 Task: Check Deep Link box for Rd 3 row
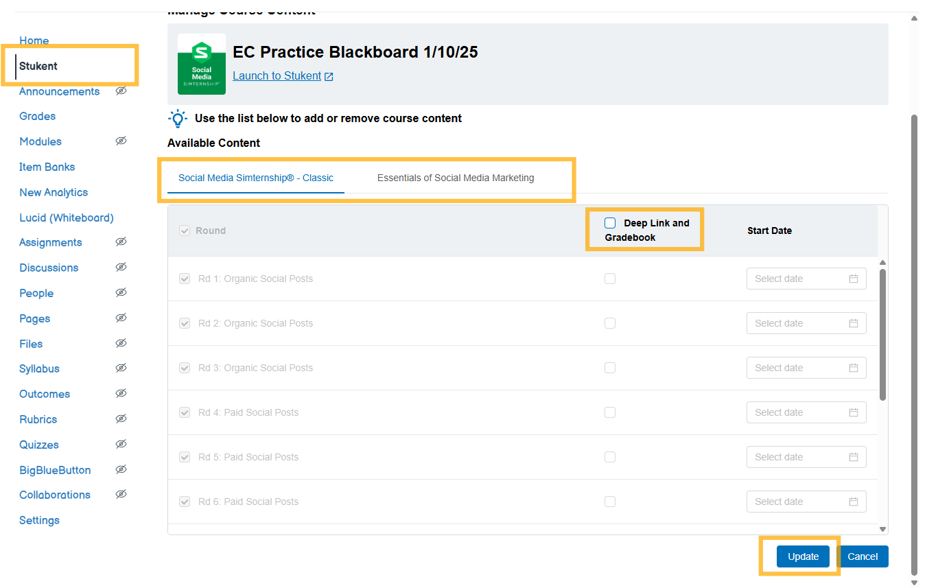click(x=610, y=368)
